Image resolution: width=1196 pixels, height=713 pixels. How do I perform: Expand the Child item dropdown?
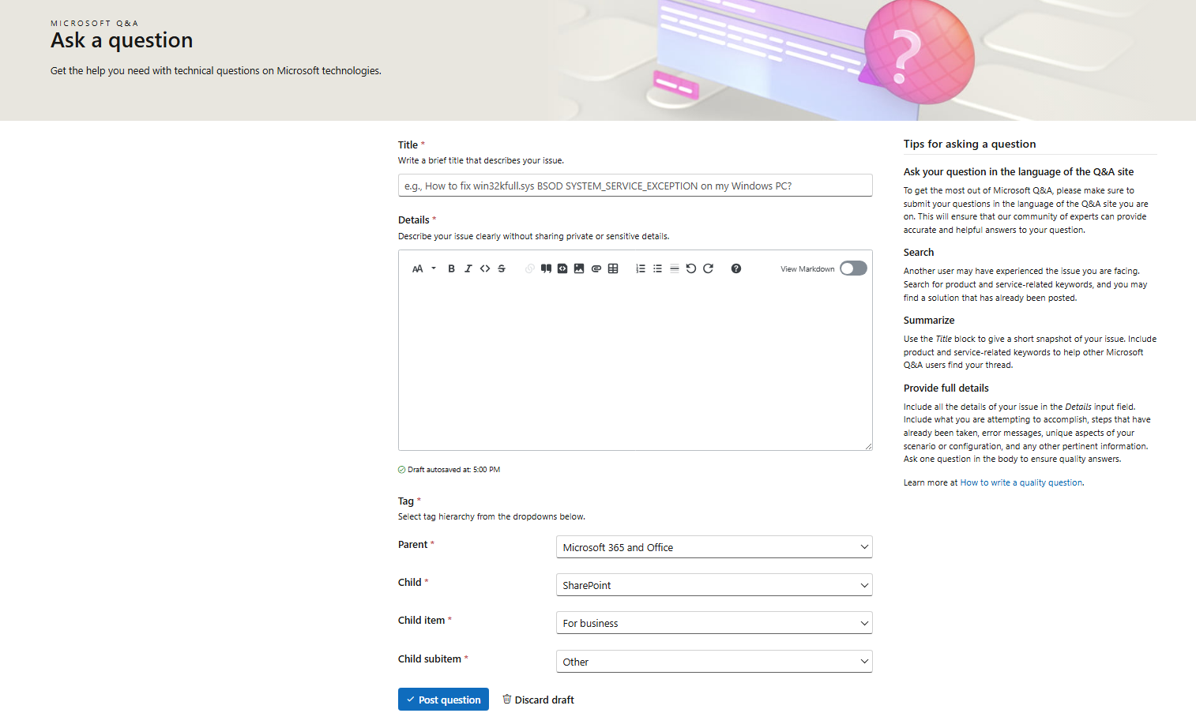click(714, 623)
